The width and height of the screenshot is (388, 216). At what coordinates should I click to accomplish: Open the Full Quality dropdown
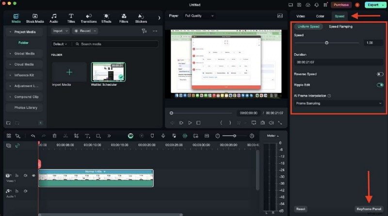coord(199,16)
